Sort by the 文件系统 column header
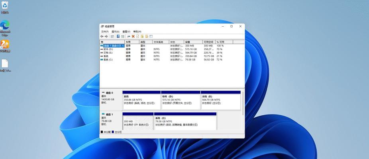Image resolution: width=369 pixels, height=159 pixels. pyautogui.click(x=161, y=42)
